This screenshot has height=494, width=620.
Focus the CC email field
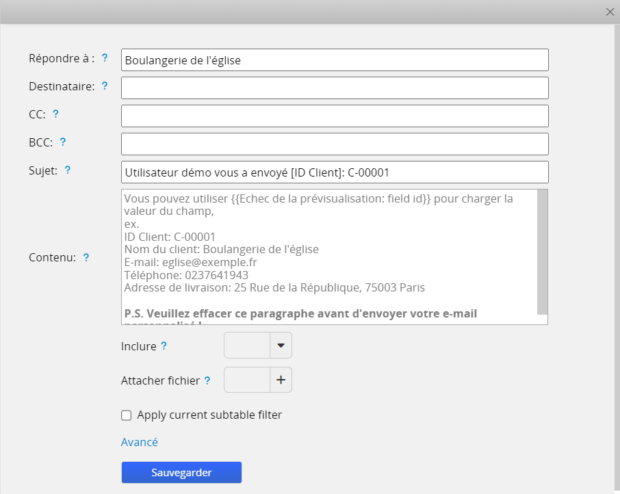click(x=335, y=116)
